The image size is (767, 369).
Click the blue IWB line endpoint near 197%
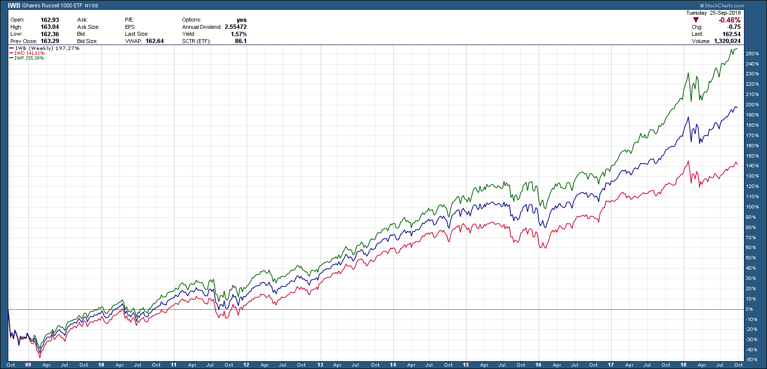[737, 108]
